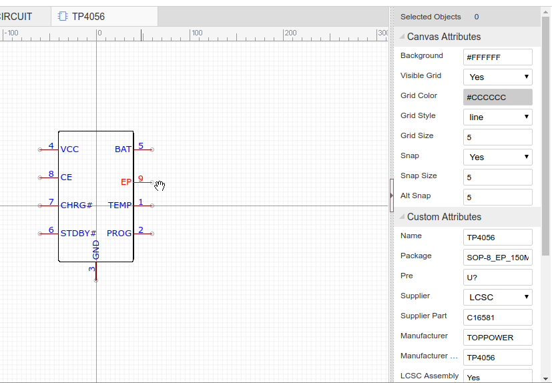Edit the Alt Snap value

tap(497, 198)
